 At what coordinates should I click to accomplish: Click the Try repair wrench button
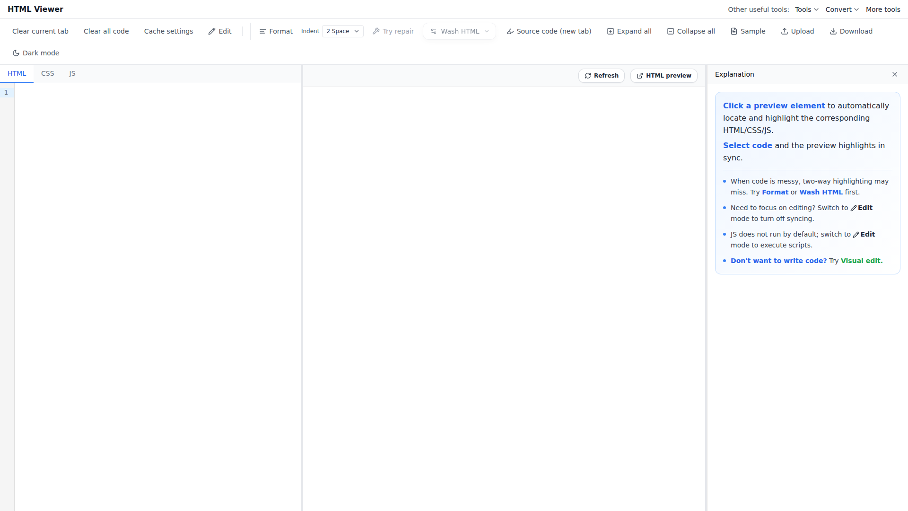pyautogui.click(x=393, y=31)
